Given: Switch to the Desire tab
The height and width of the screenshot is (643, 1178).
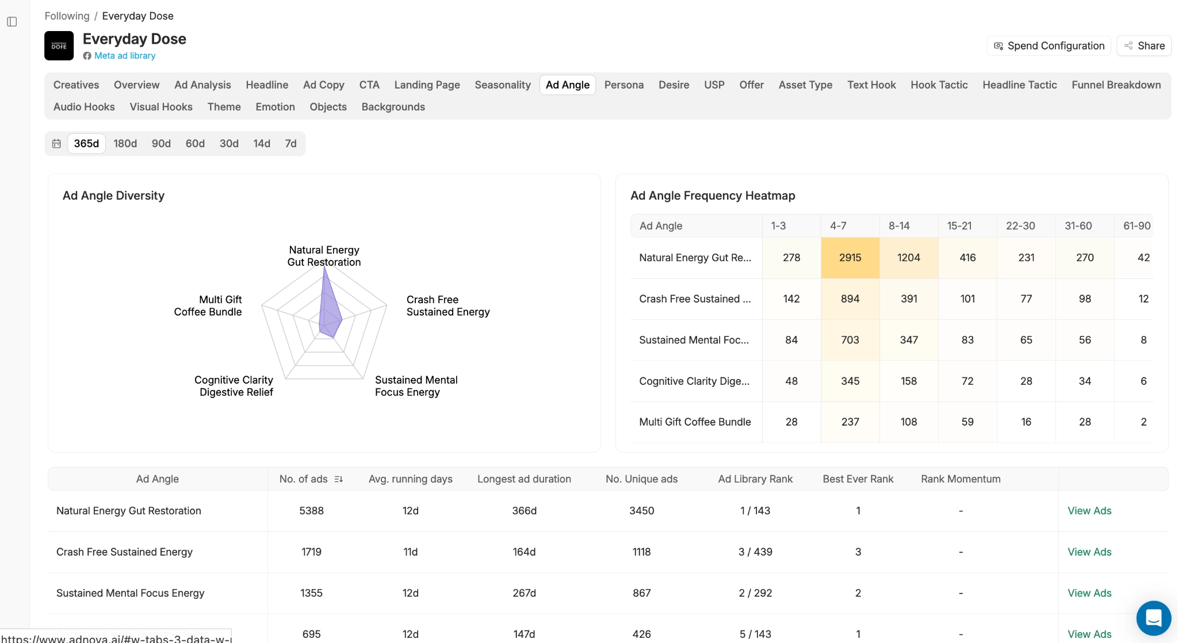Looking at the screenshot, I should [x=674, y=85].
